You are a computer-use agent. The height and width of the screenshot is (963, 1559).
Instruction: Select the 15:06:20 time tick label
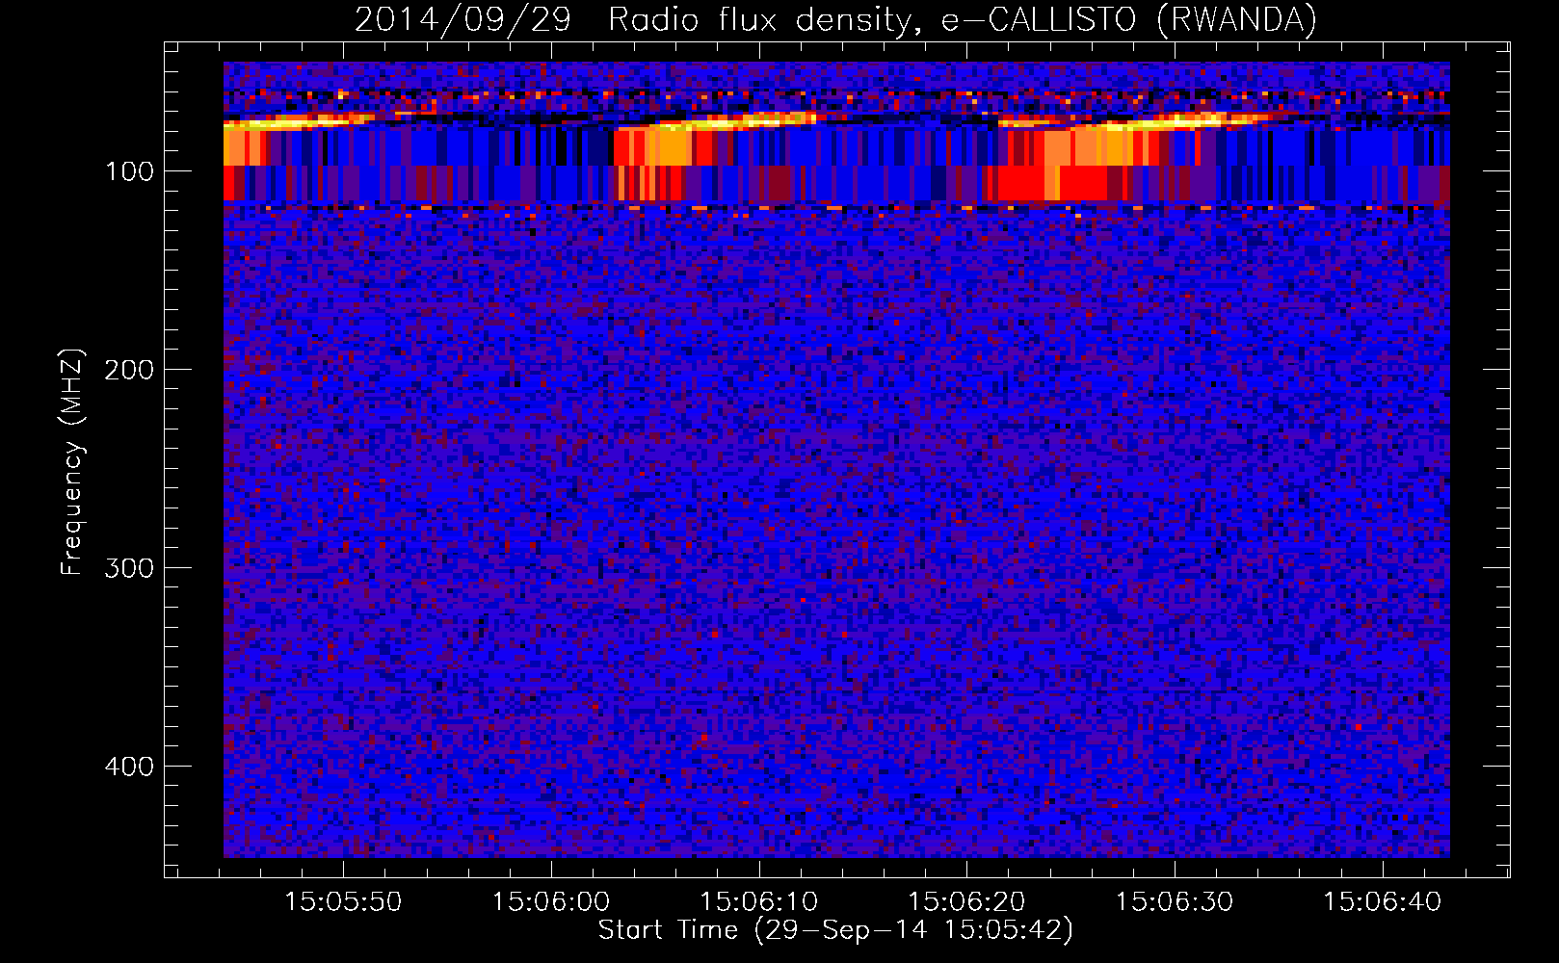(x=966, y=901)
